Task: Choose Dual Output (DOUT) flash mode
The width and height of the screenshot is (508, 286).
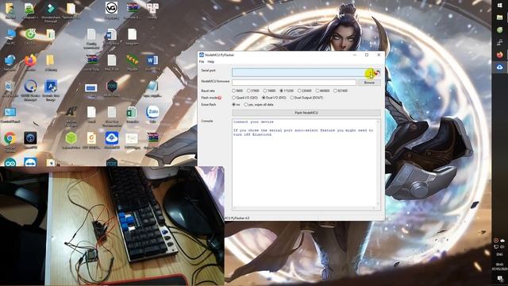Action: pyautogui.click(x=307, y=98)
